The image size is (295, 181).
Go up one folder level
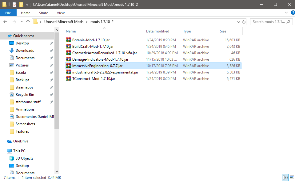click(28, 22)
